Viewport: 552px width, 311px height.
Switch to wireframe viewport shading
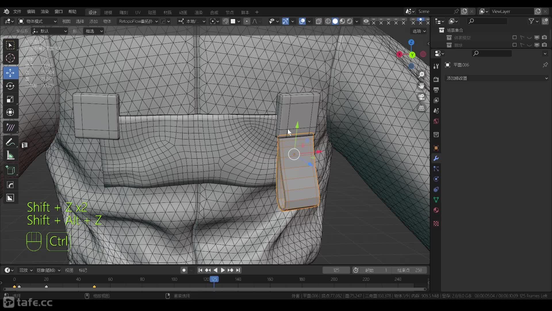tap(328, 21)
